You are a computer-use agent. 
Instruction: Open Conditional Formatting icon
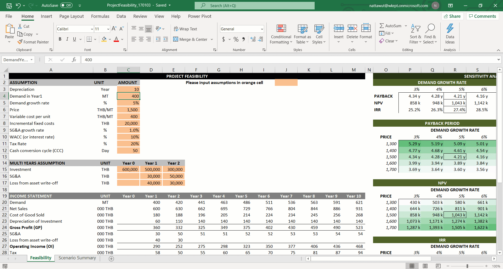pos(281,28)
